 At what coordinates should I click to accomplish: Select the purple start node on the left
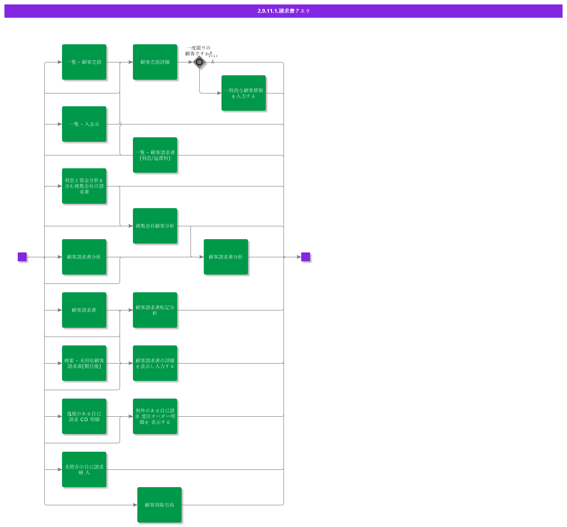22,256
